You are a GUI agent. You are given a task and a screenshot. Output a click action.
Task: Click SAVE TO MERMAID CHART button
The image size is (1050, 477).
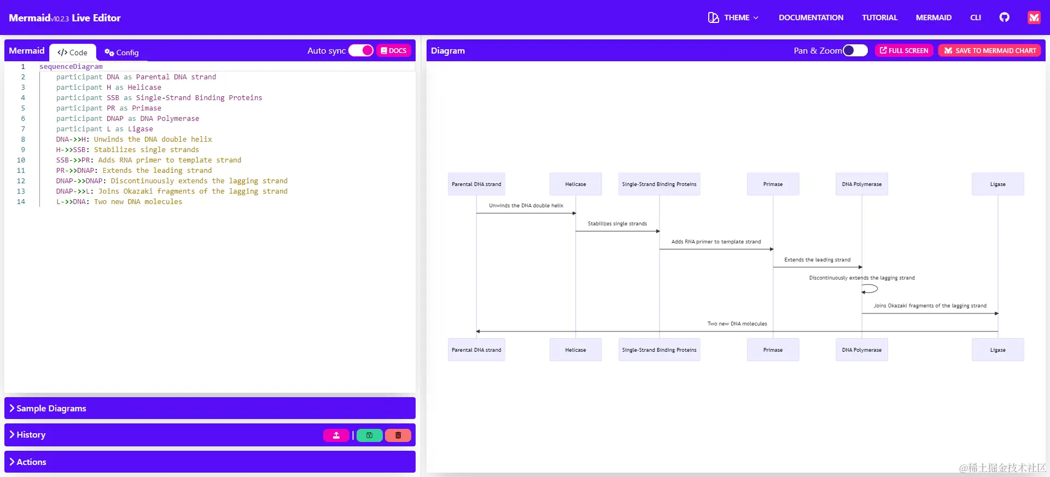click(x=990, y=50)
